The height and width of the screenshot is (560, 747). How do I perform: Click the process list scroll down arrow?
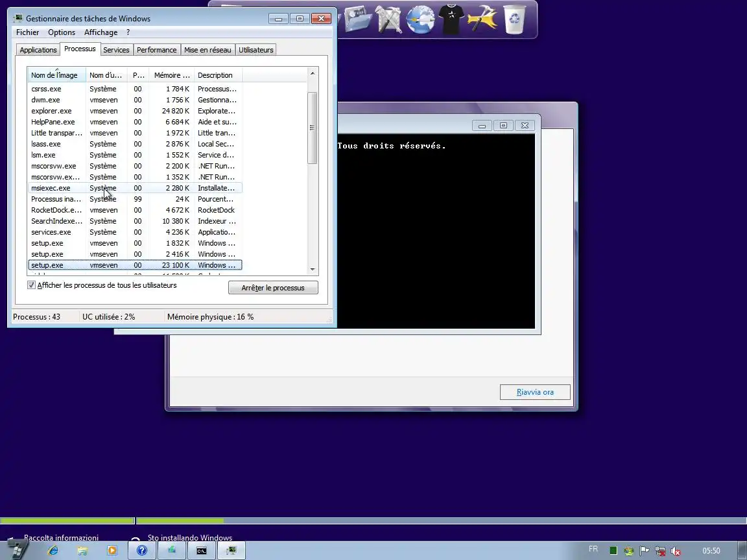313,270
